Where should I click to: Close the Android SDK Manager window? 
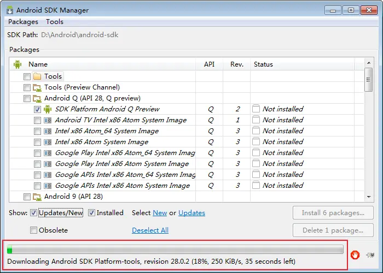point(369,10)
